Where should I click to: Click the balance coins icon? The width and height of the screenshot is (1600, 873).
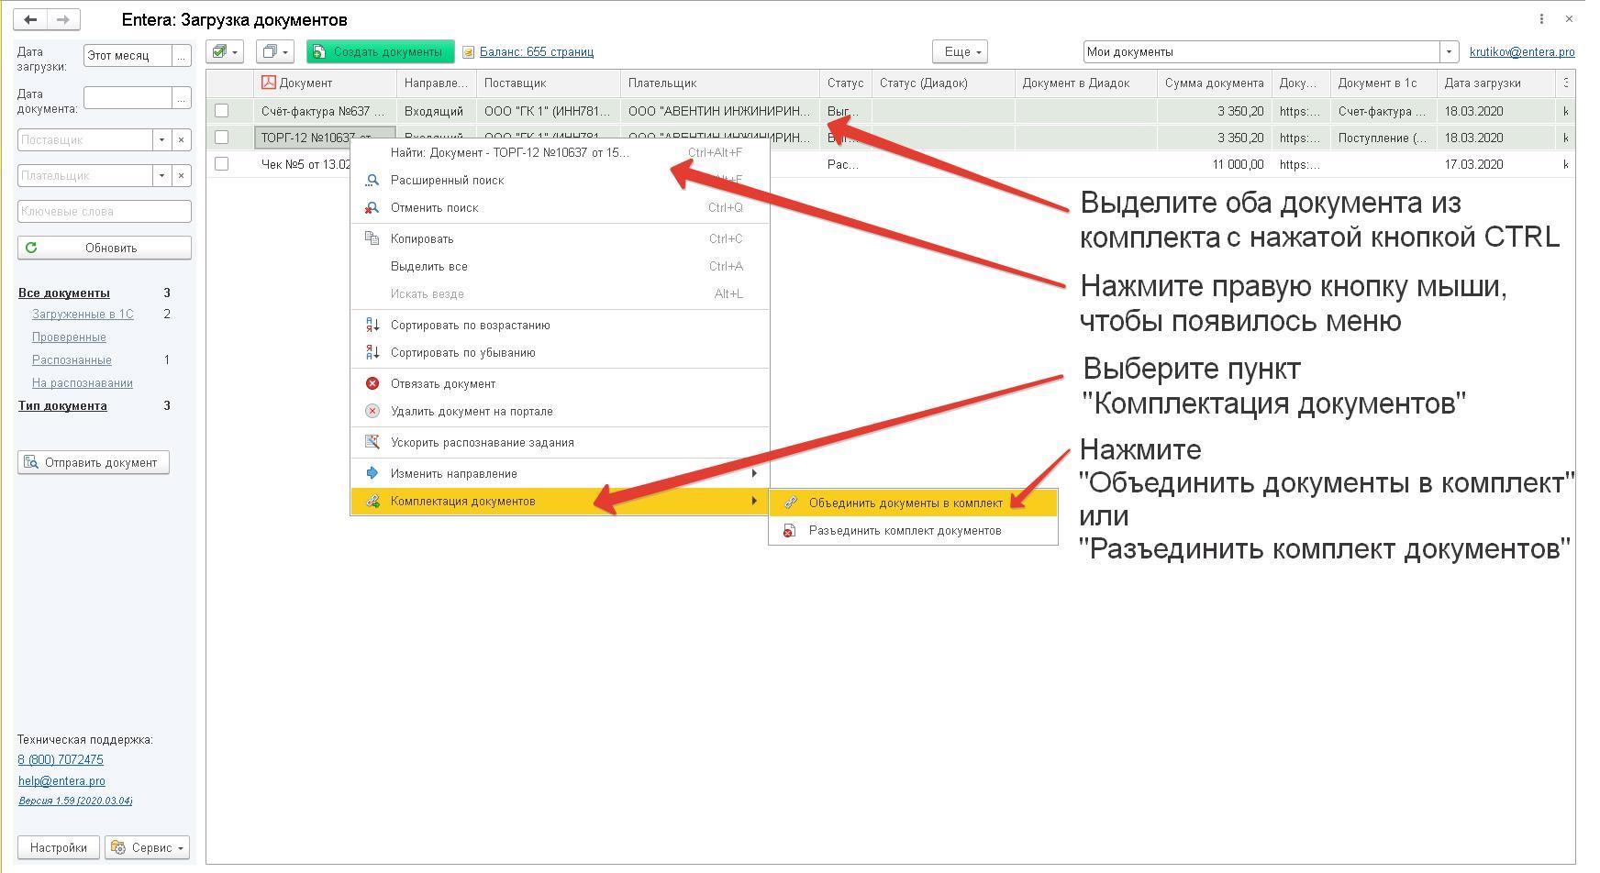click(x=468, y=52)
